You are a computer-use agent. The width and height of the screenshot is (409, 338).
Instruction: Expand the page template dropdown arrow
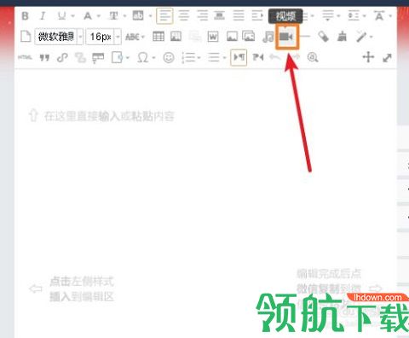[128, 58]
